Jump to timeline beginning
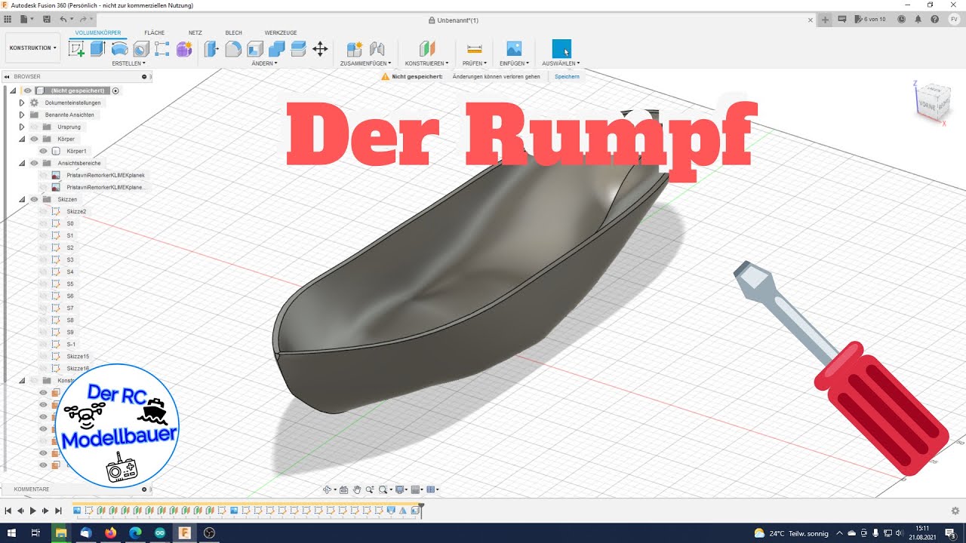Image resolution: width=966 pixels, height=543 pixels. (8, 511)
